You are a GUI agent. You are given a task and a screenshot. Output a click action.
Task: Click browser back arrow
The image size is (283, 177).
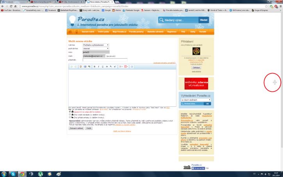tap(2, 6)
